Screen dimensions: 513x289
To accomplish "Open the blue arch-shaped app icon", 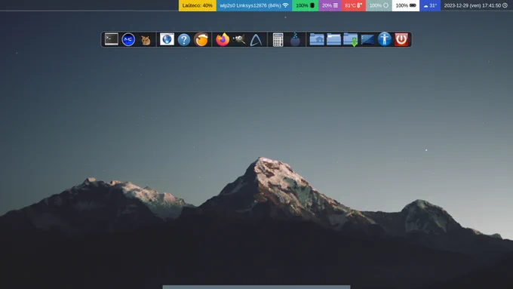I will coord(256,40).
